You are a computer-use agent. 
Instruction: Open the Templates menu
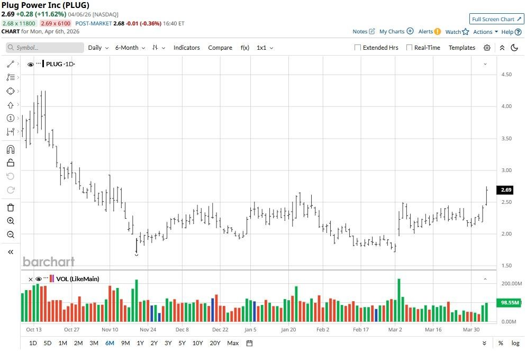(462, 48)
